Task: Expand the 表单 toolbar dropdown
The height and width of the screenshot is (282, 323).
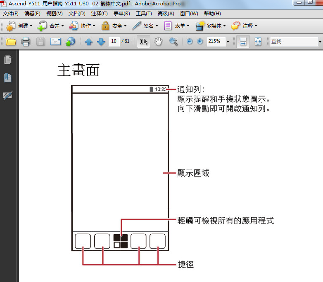Action: [188, 26]
